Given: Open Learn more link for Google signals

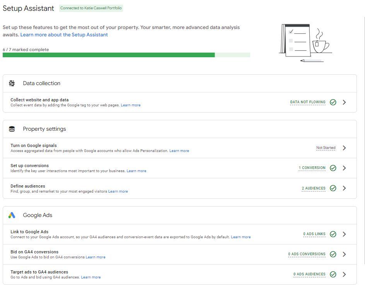Looking at the screenshot, I should [179, 151].
